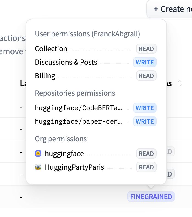Click the column sort arrows icon
This screenshot has width=192, height=217.
(180, 83)
